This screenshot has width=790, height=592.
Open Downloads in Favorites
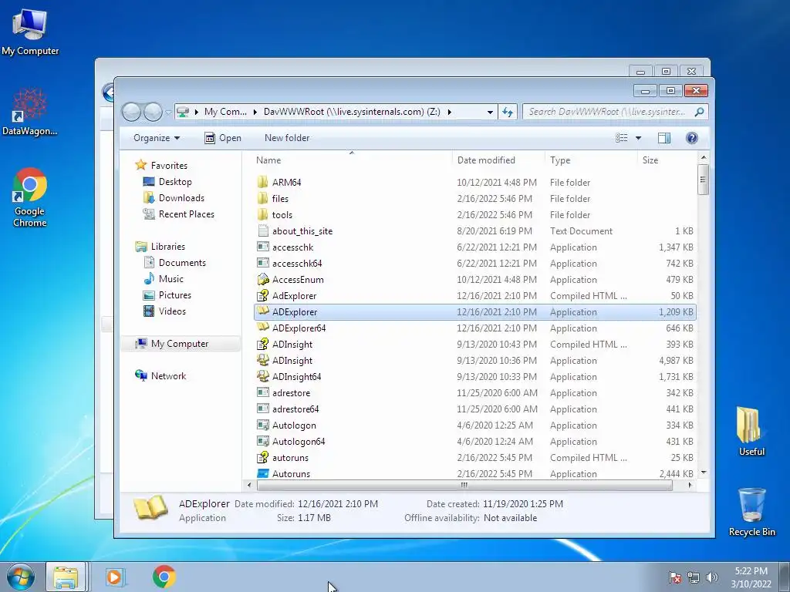coord(181,198)
